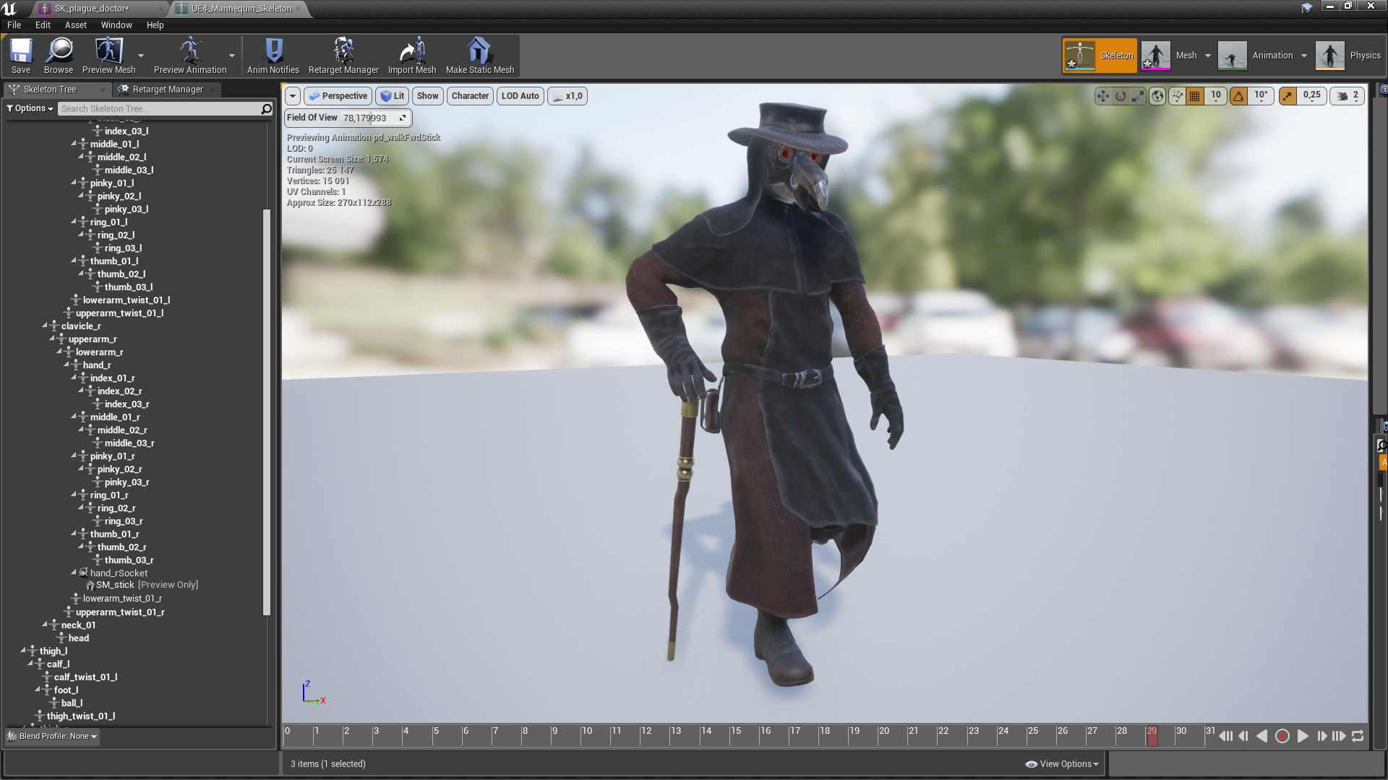
Task: Collapse the clavicle_r bone
Action: pyautogui.click(x=45, y=326)
